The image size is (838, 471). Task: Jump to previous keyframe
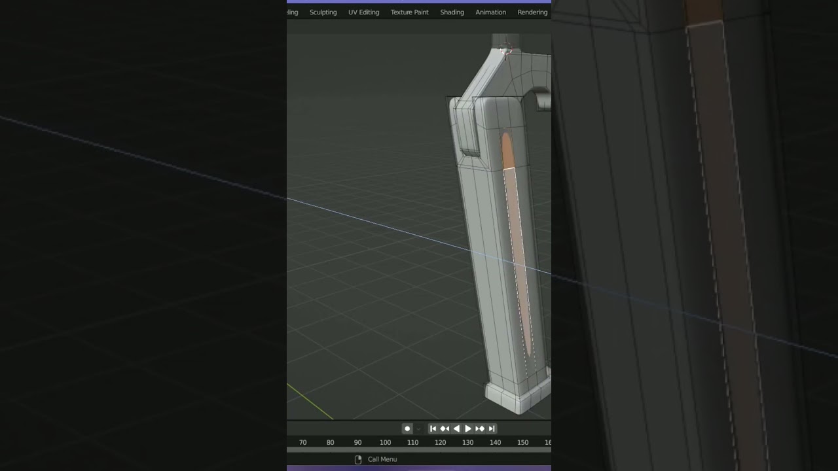coord(445,428)
